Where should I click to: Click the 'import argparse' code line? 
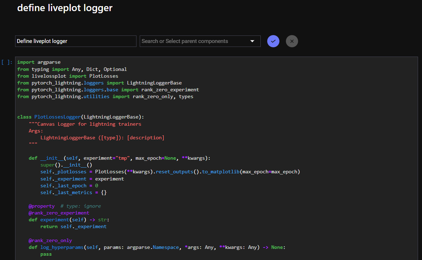pyautogui.click(x=39, y=62)
